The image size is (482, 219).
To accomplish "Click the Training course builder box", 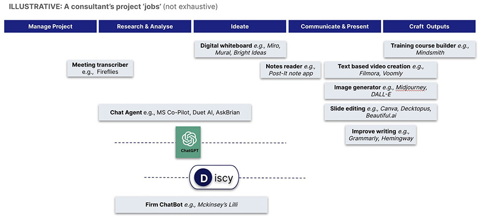I will click(430, 49).
